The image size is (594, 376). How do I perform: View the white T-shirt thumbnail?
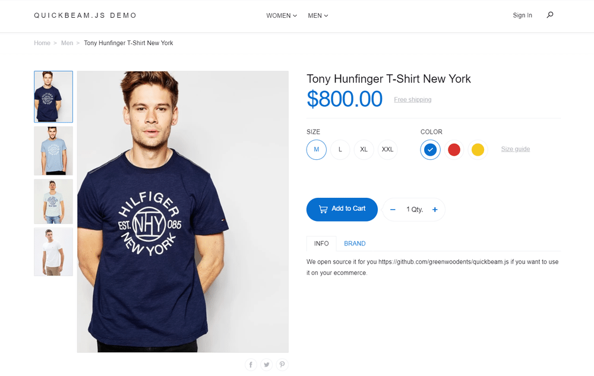click(x=53, y=252)
